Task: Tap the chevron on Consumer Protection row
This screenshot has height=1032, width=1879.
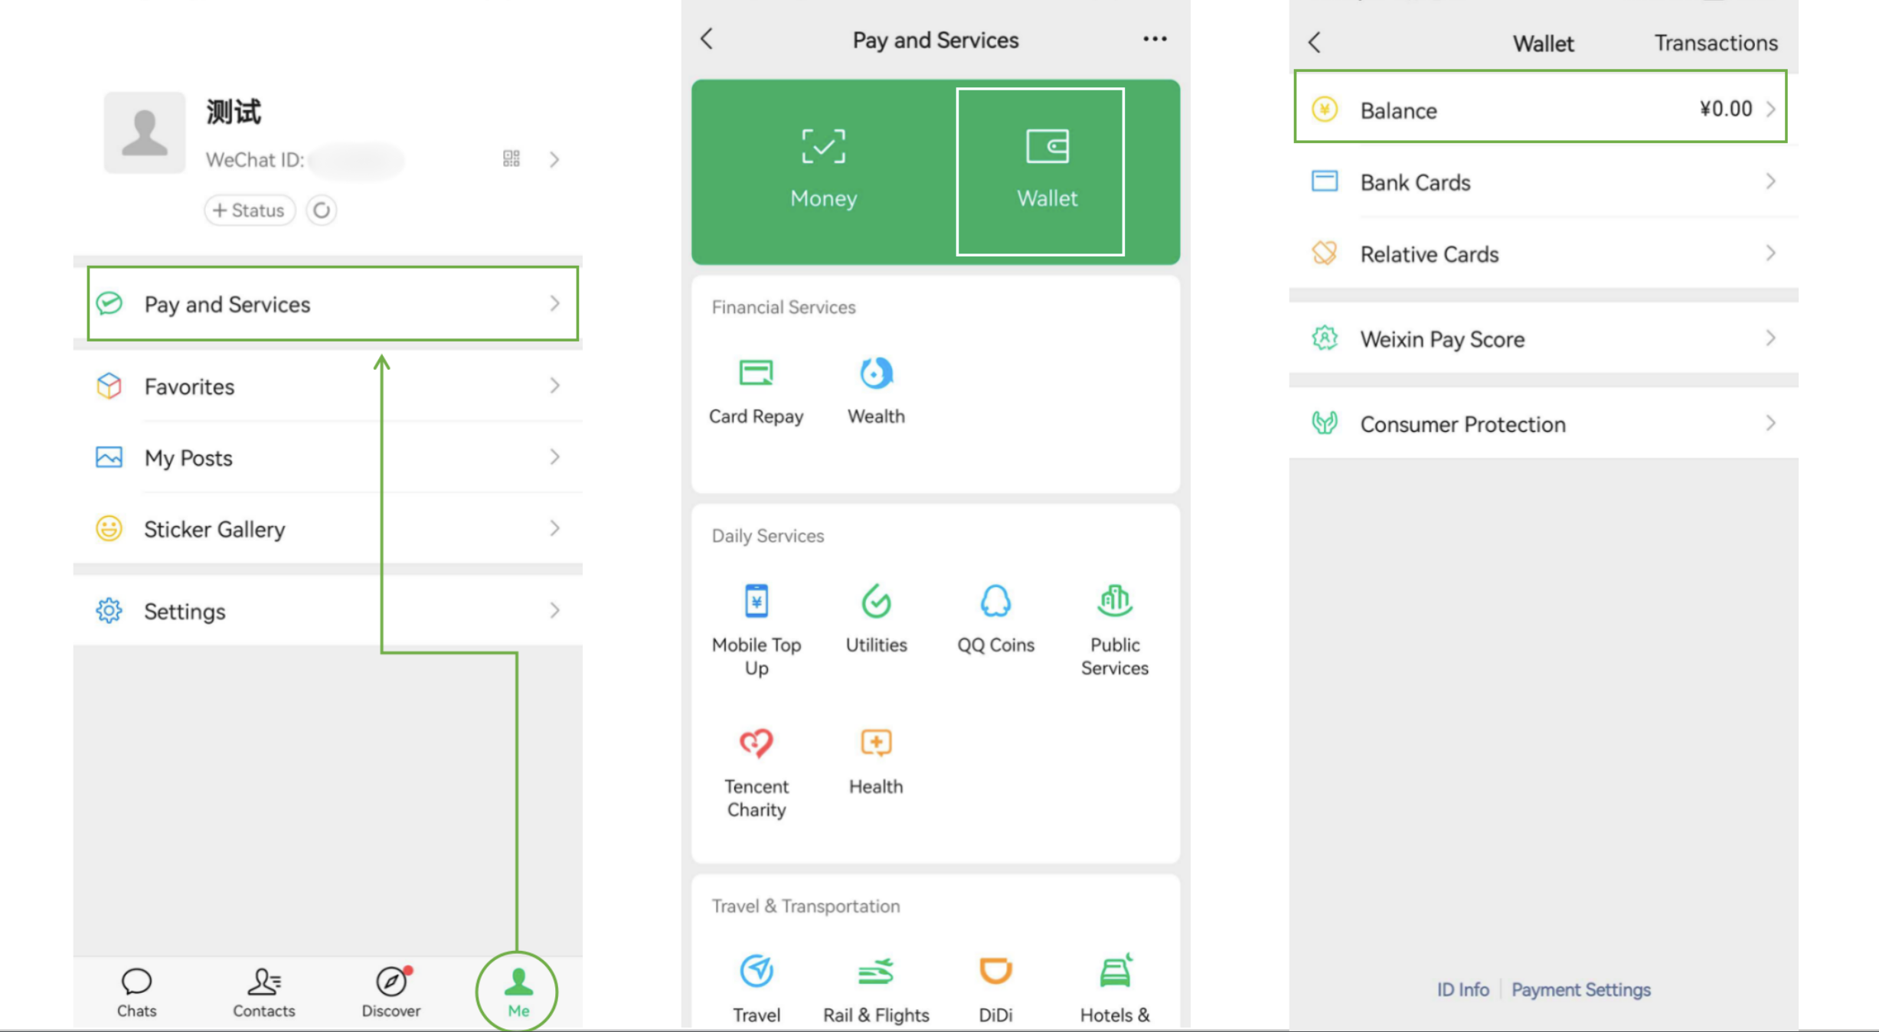Action: [1770, 423]
